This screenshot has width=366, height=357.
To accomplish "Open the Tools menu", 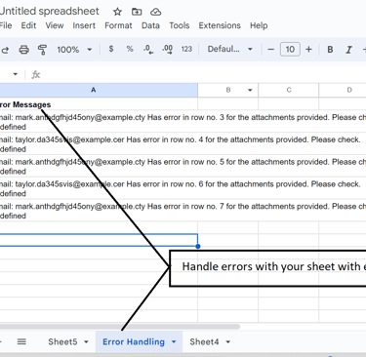I will (x=180, y=25).
